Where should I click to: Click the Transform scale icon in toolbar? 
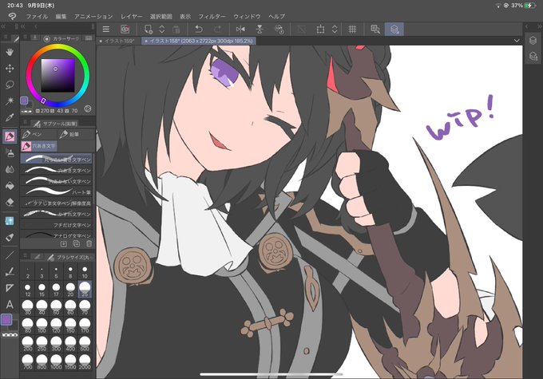tap(321, 30)
